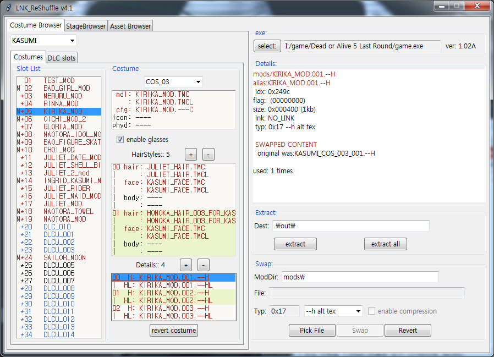Click the minus button next to HairStyles
Image resolution: width=494 pixels, height=357 pixels.
point(208,154)
